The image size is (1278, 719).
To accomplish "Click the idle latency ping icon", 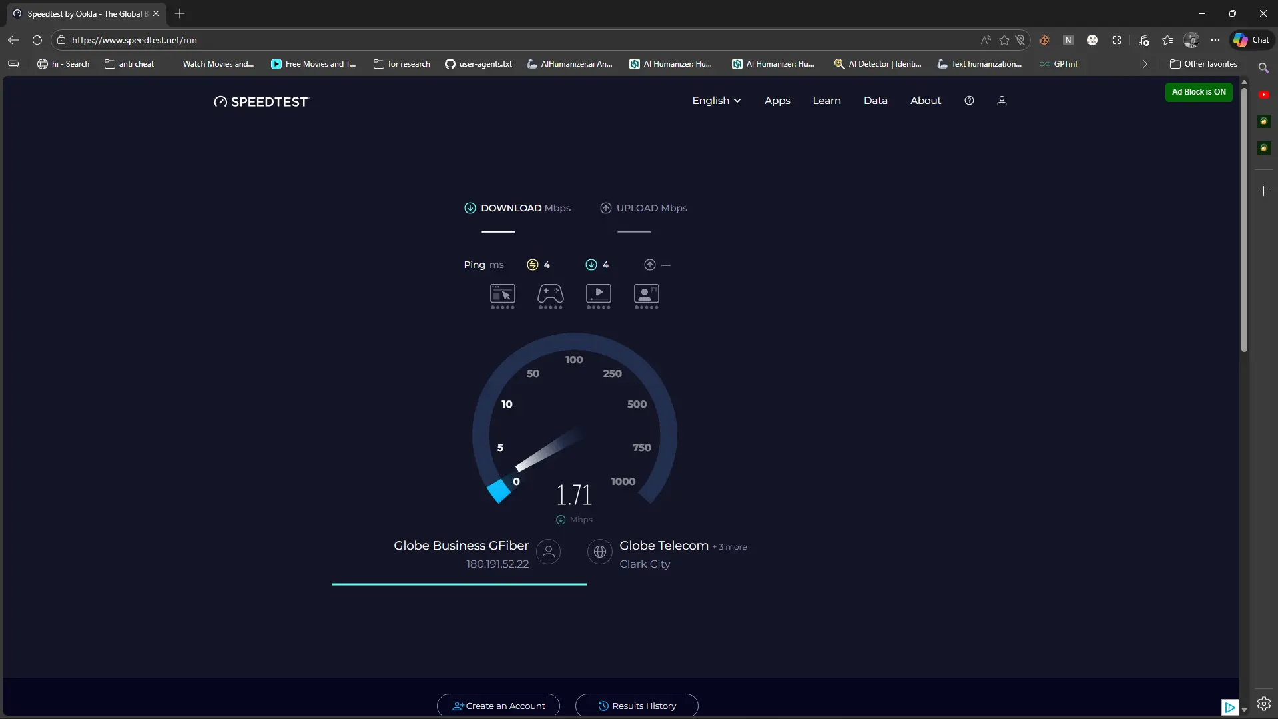I will point(532,265).
